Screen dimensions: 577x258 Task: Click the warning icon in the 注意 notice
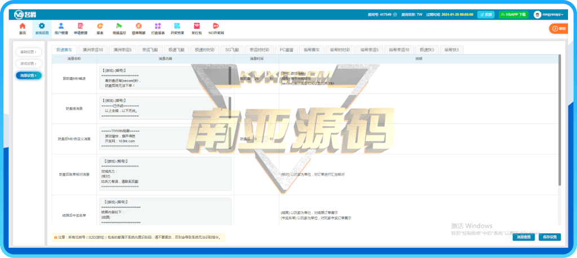point(55,237)
